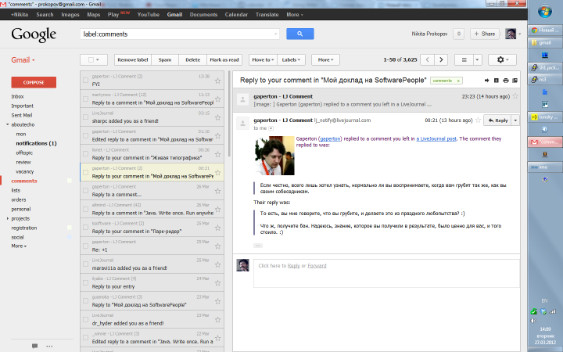Open the Labels dropdown
563x352 pixels.
tap(291, 59)
